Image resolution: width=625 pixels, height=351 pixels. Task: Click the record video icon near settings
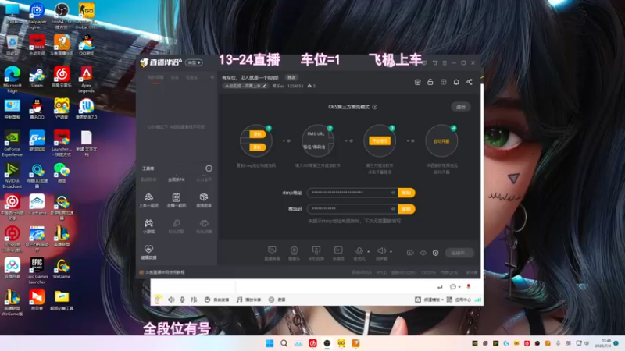point(409,253)
